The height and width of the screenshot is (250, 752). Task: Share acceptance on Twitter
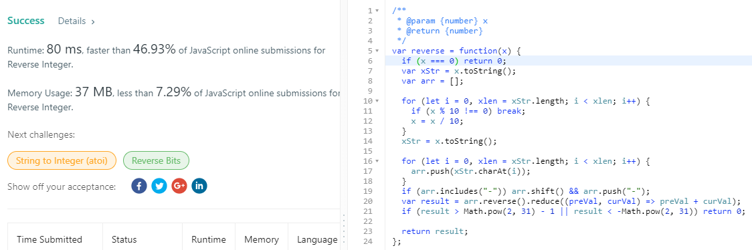click(159, 186)
